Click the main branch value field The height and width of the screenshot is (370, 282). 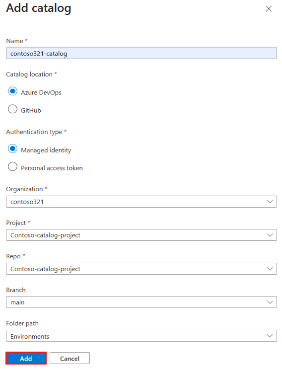click(141, 302)
